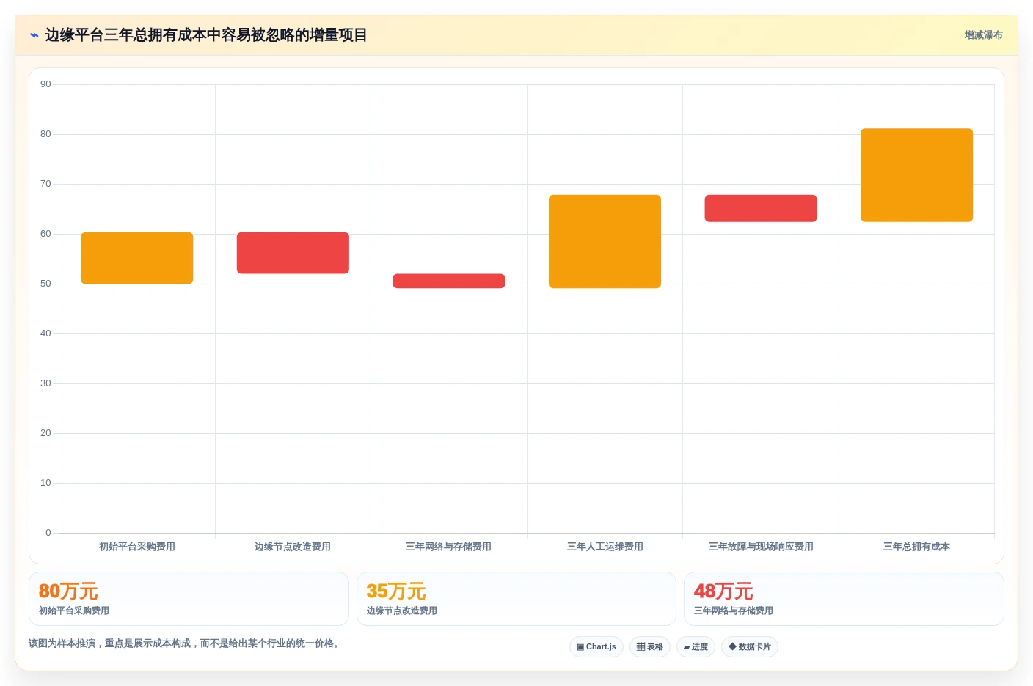Click the orange 初始平台采购费用 bar

coord(137,258)
